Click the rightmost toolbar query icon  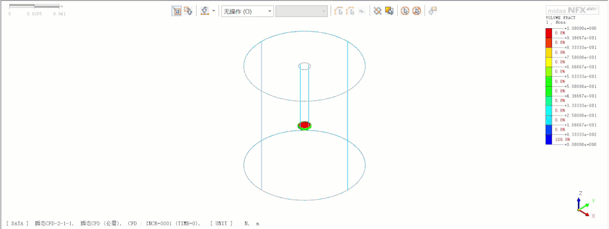[432, 11]
